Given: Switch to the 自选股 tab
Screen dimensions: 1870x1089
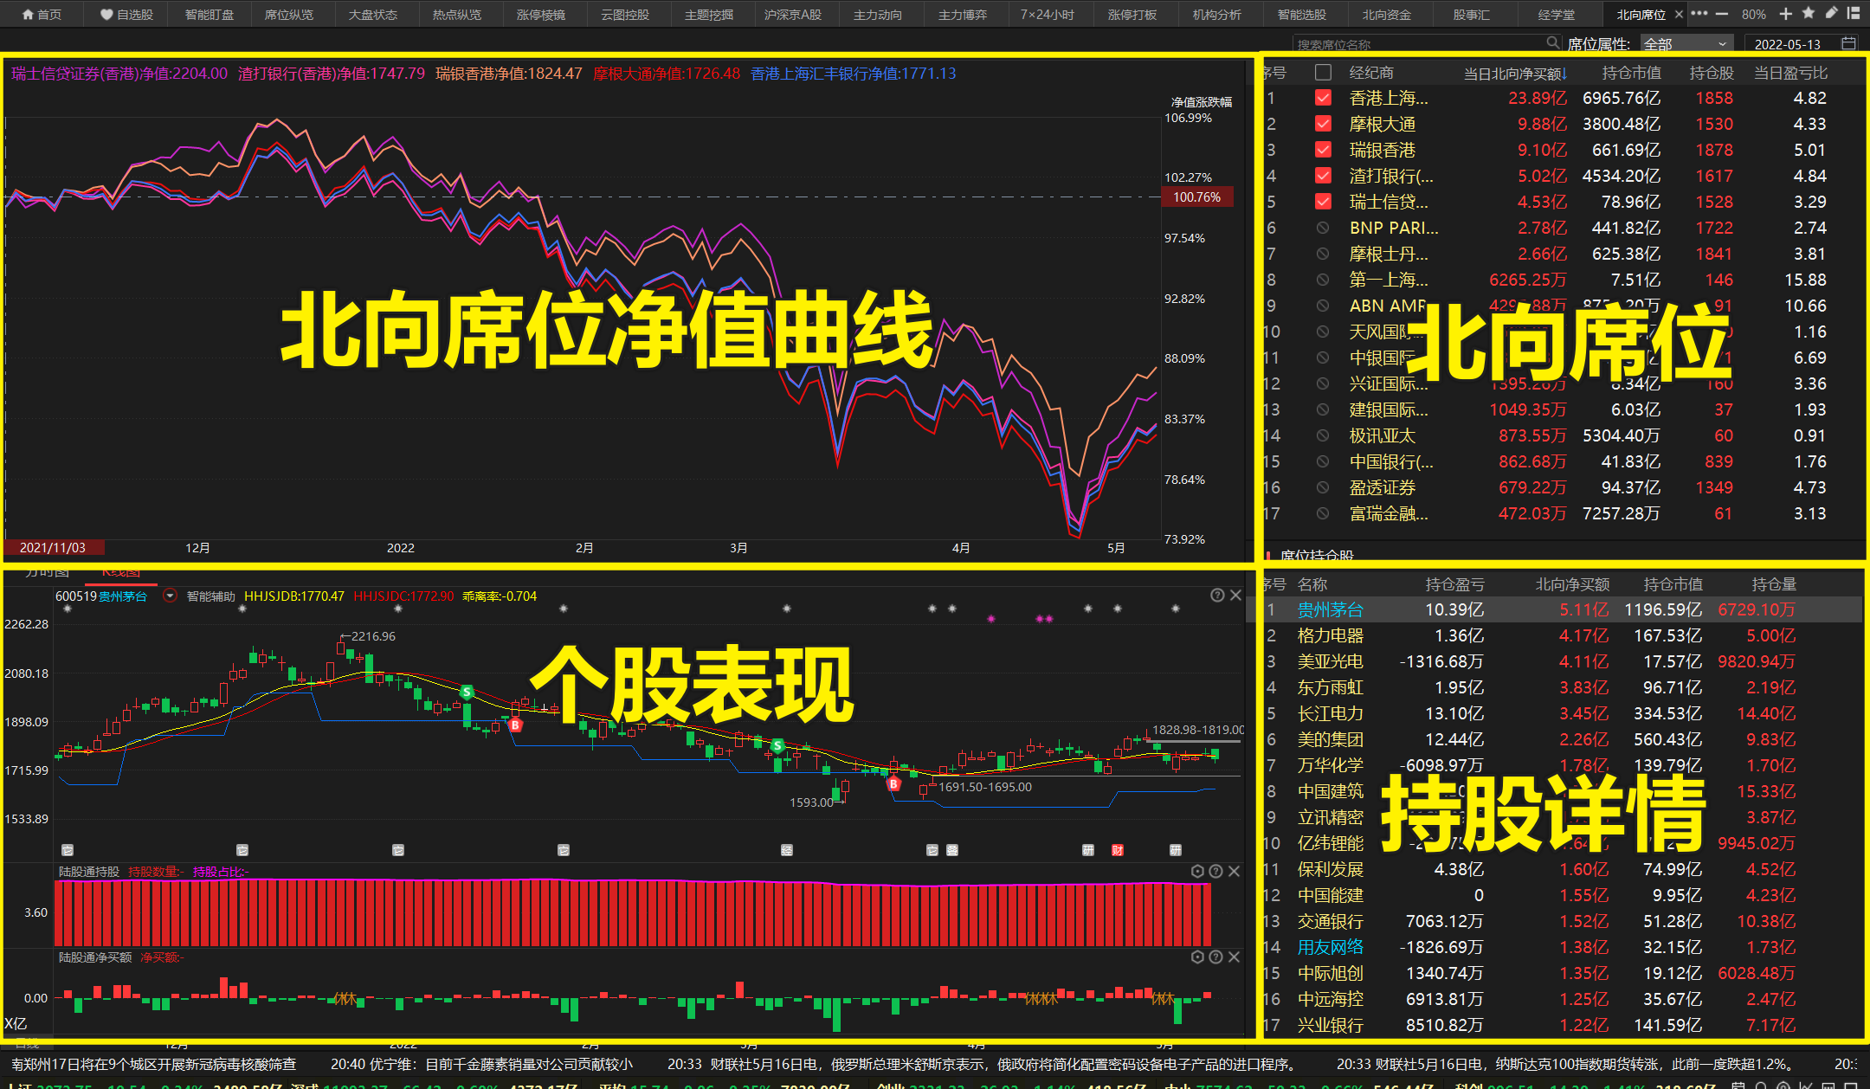Looking at the screenshot, I should coord(126,14).
